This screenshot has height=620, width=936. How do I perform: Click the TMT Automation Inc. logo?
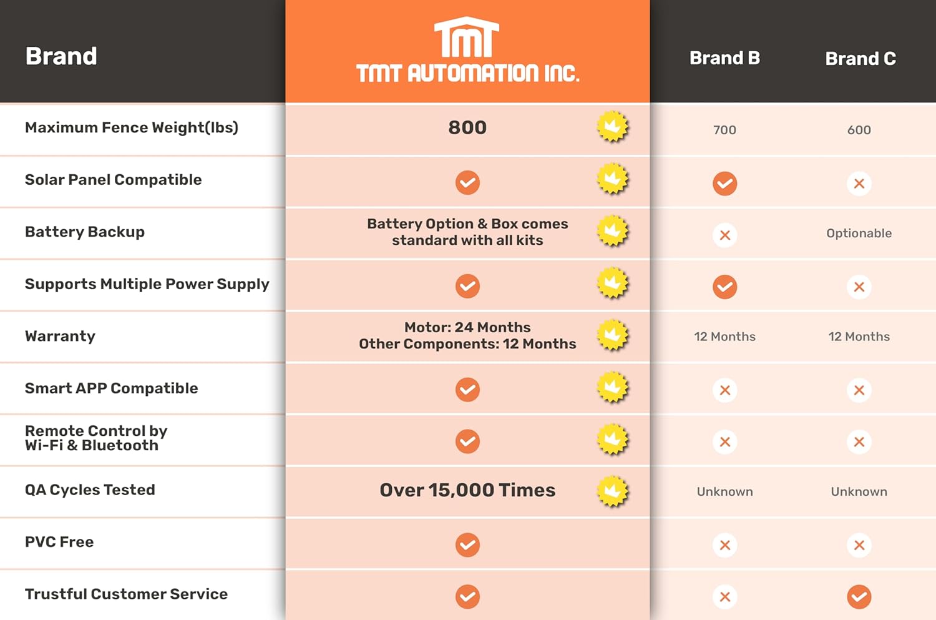pos(467,51)
